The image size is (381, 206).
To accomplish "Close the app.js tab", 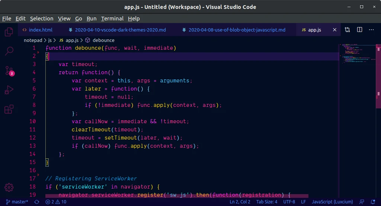I will 334,30.
